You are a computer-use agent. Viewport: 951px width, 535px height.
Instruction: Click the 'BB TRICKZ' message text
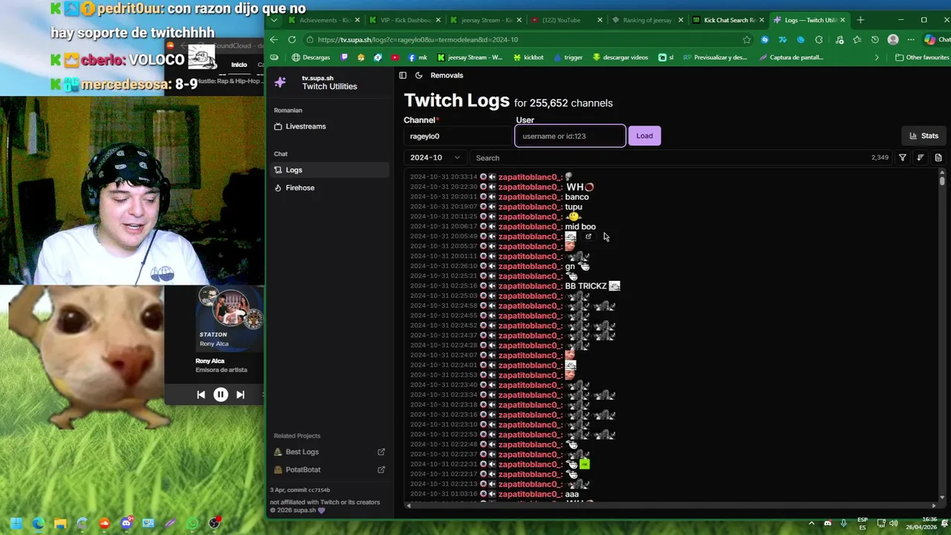tap(585, 286)
